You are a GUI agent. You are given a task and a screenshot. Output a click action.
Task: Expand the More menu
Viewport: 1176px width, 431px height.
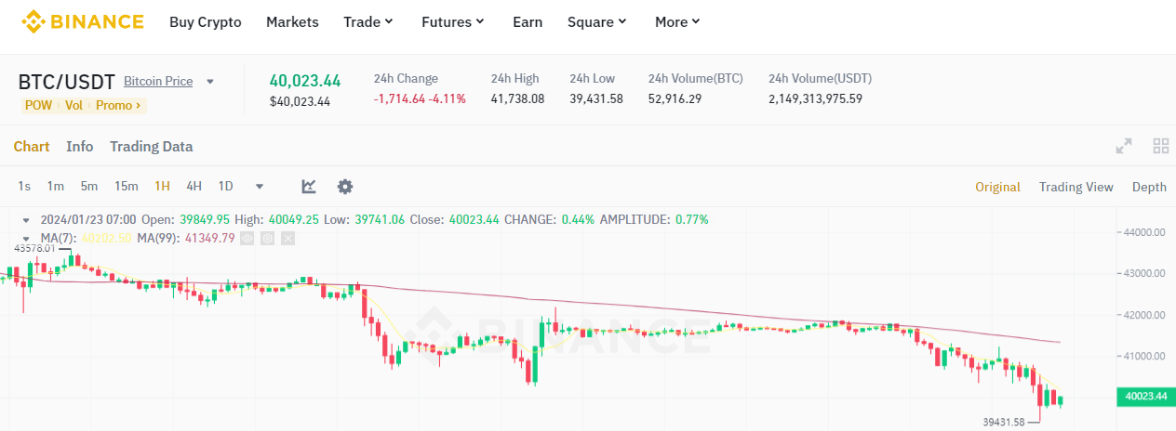pyautogui.click(x=678, y=21)
